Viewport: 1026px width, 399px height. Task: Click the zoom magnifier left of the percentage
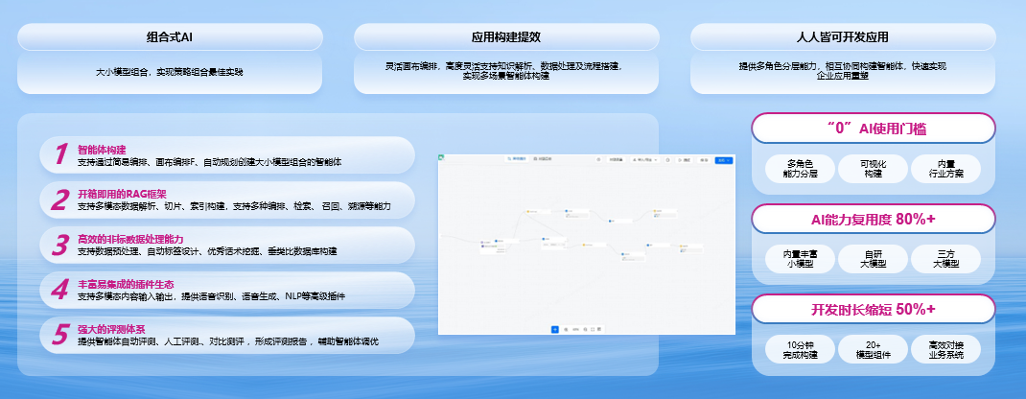pos(566,329)
